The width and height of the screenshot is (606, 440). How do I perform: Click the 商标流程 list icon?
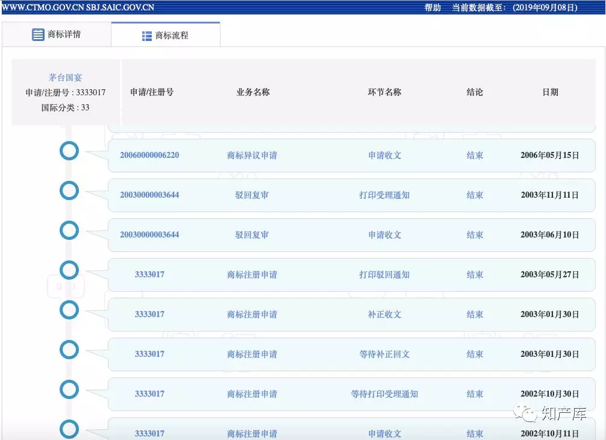point(147,36)
